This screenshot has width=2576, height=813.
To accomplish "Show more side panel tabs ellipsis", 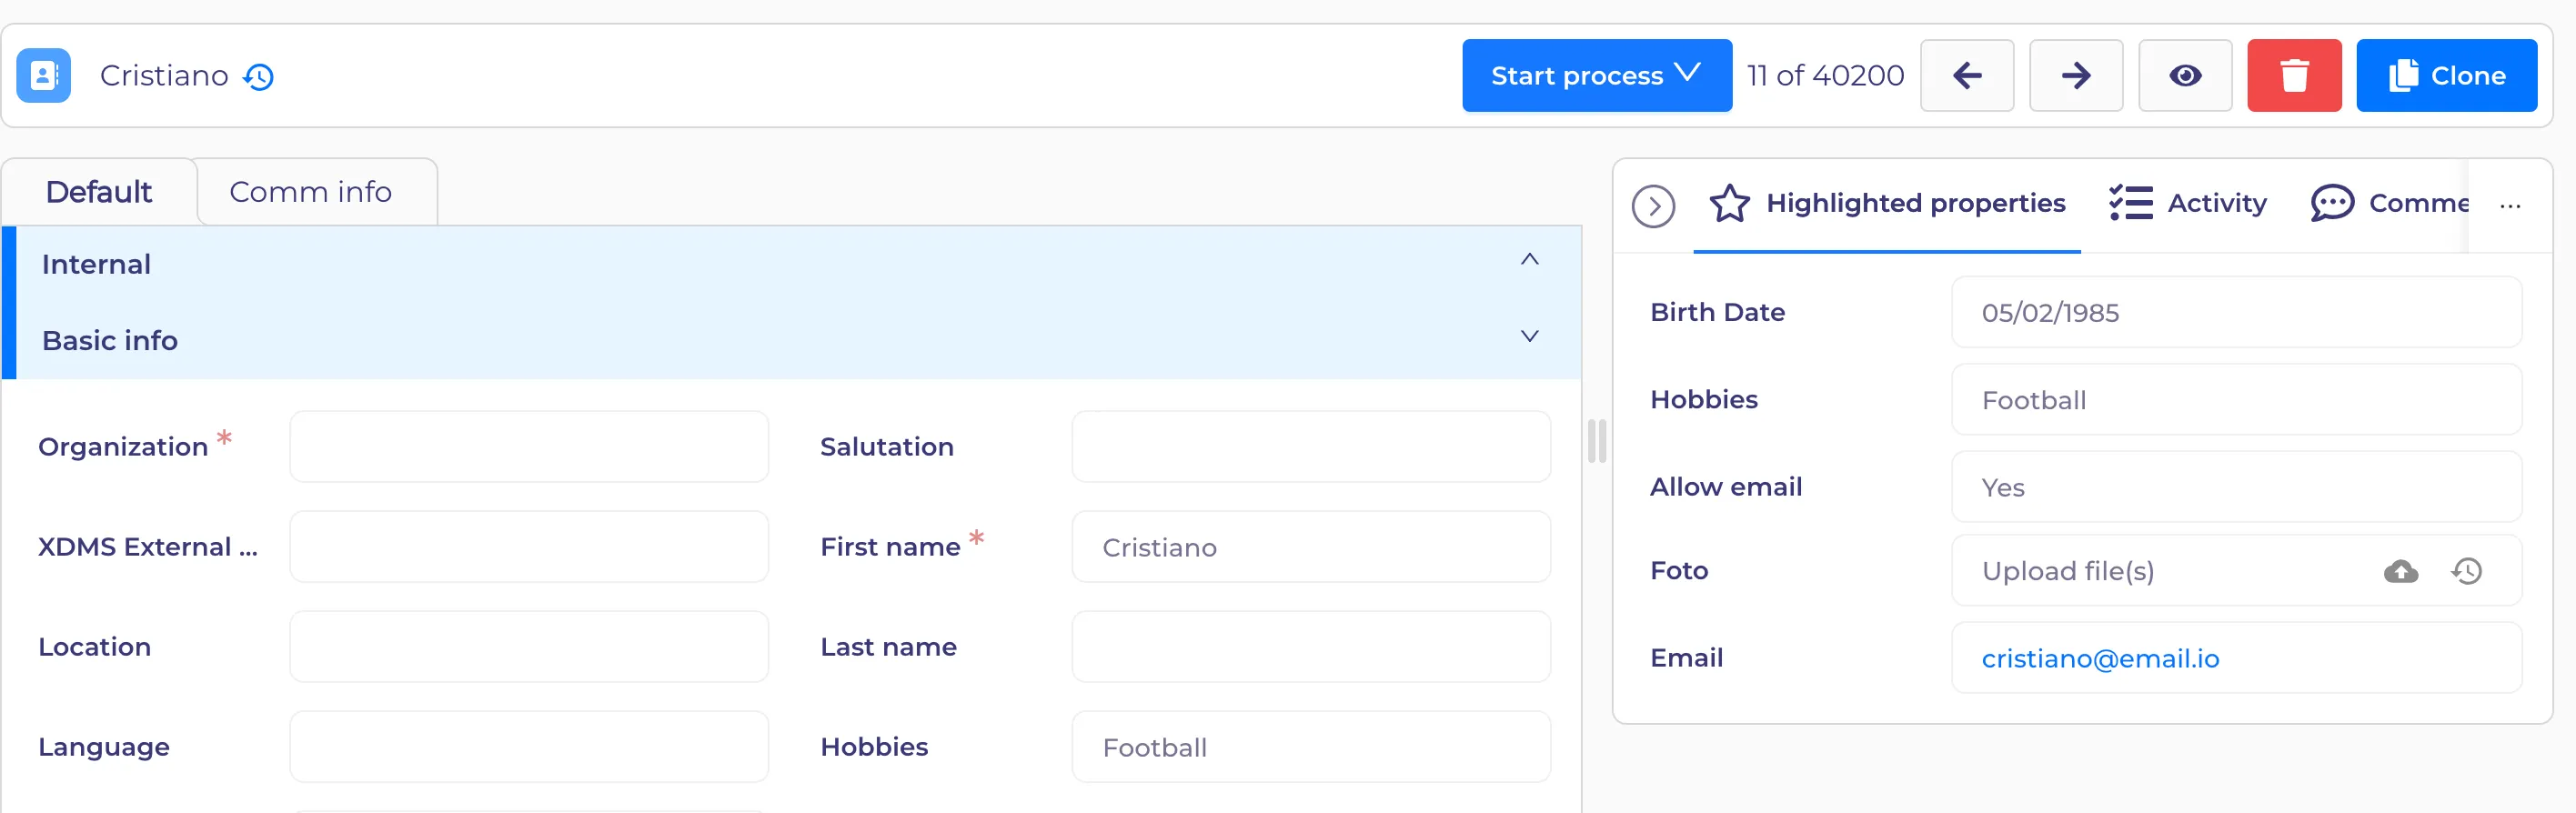I will point(2509,206).
